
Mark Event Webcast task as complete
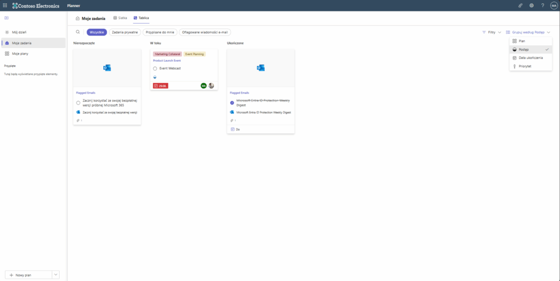click(155, 68)
